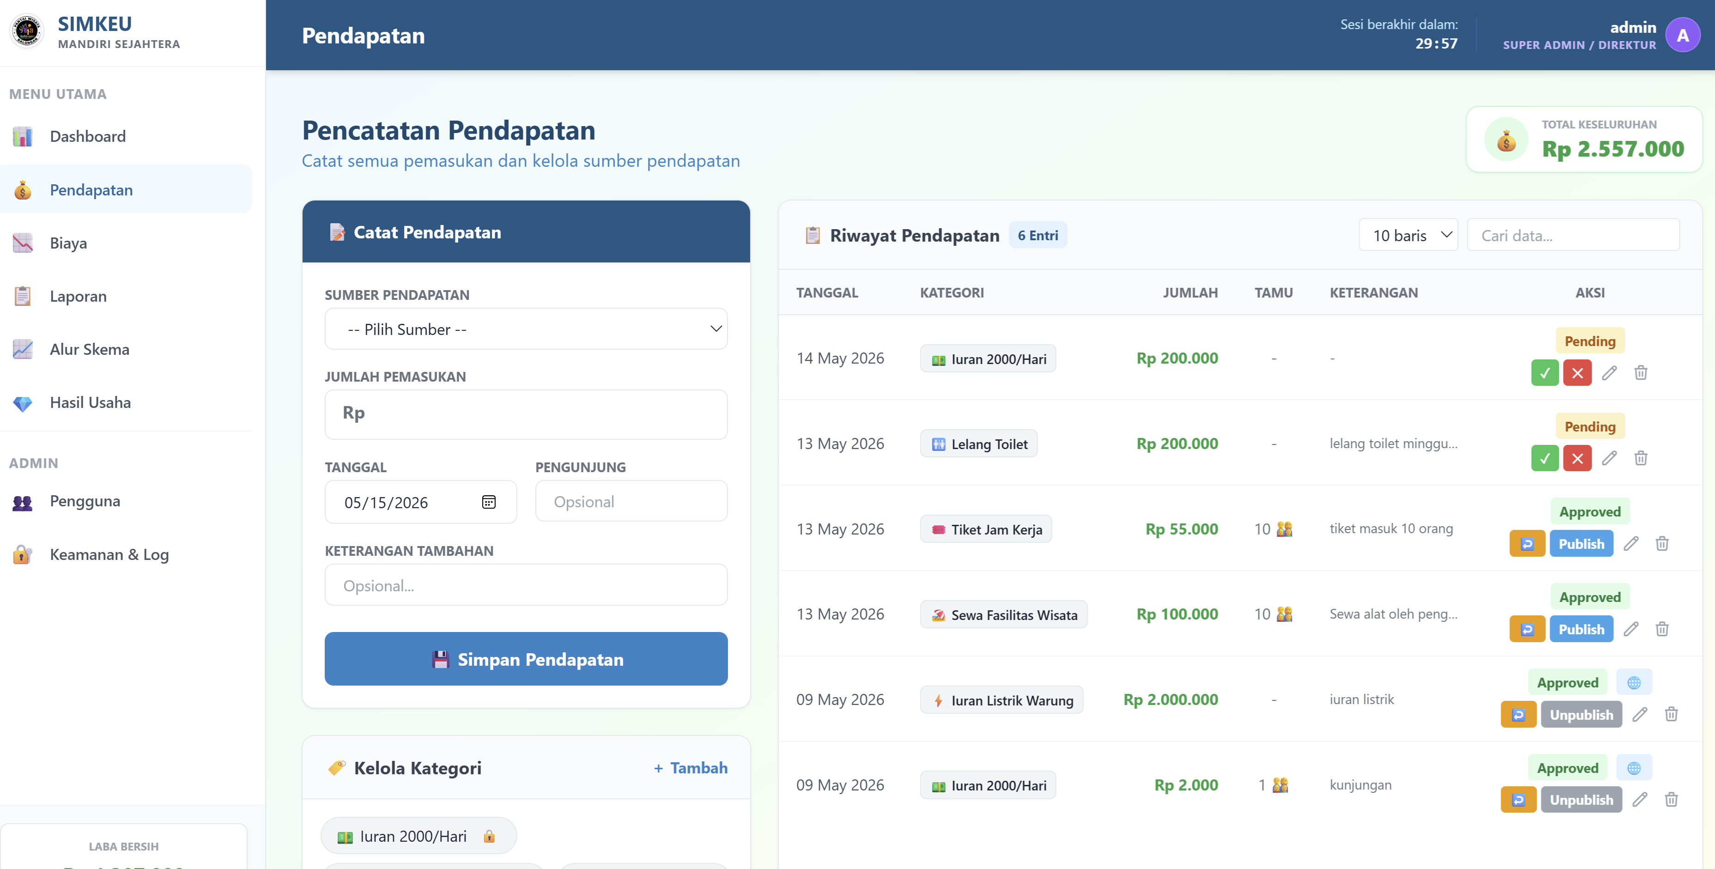Click the Tanggal date field
1715x869 pixels.
[421, 502]
